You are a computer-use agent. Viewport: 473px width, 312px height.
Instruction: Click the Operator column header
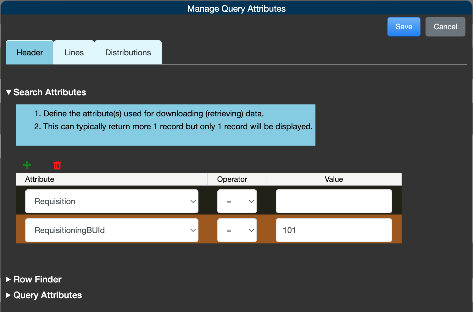point(232,179)
